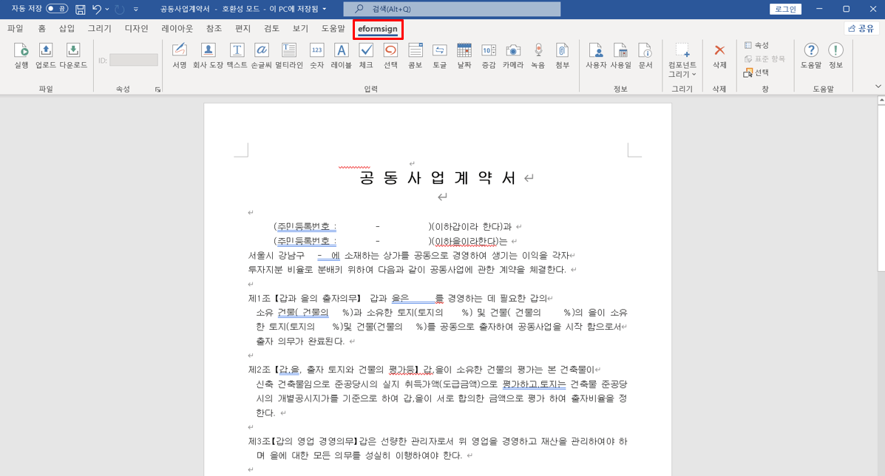
Task: Launch the 속성 group dialog expander
Action: pyautogui.click(x=158, y=89)
